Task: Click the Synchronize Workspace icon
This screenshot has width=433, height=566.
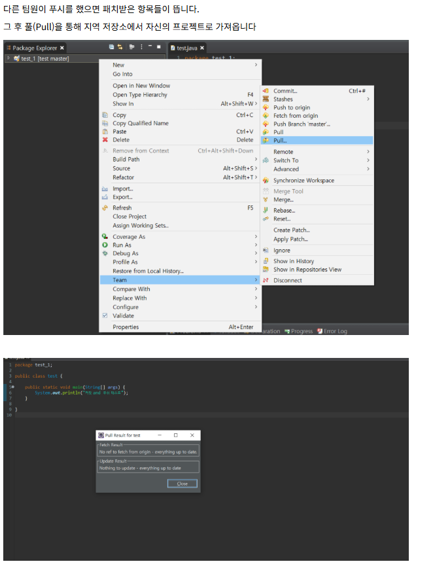Action: tap(266, 180)
